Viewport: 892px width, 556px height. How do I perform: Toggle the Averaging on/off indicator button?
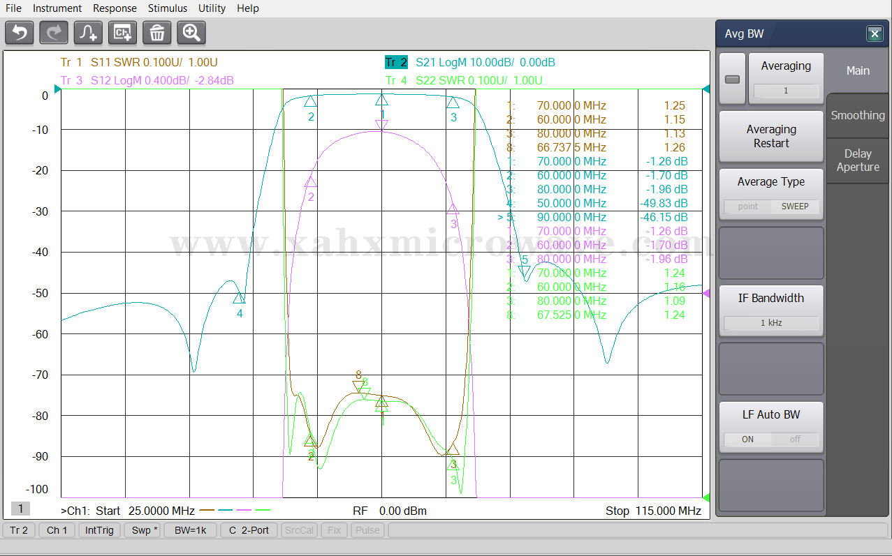pos(732,79)
